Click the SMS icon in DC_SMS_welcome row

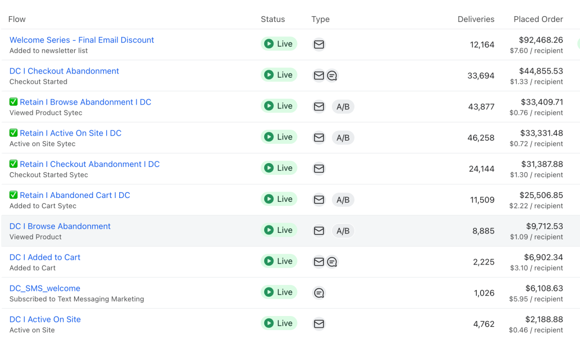319,293
